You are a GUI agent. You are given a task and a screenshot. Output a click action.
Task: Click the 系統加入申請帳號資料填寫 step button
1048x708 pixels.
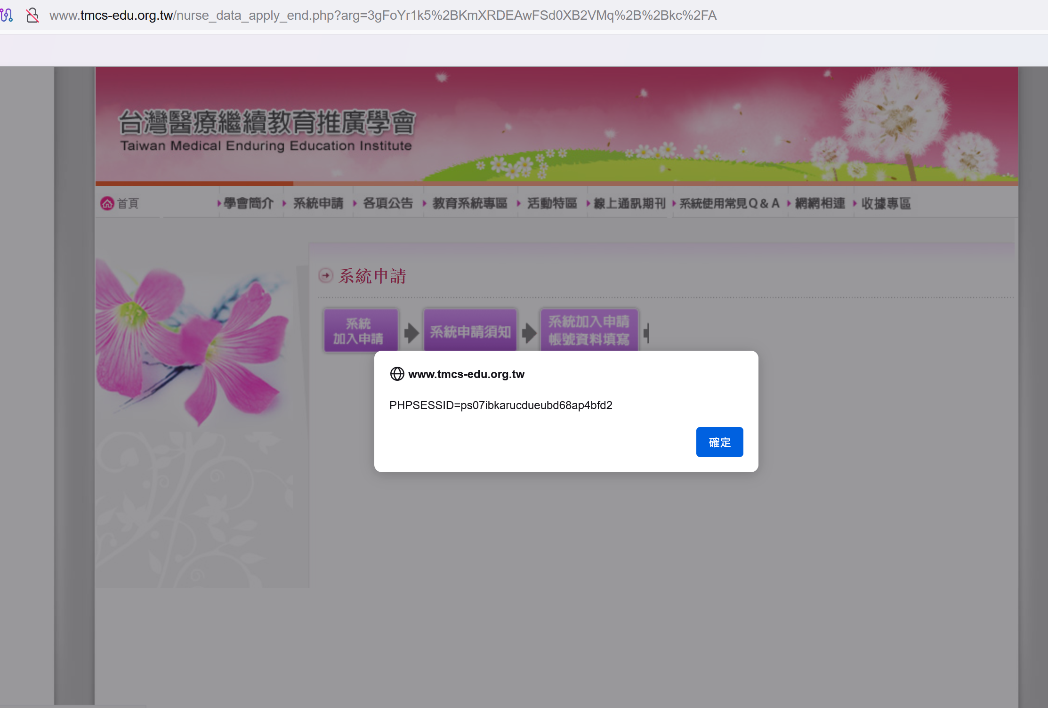click(589, 330)
